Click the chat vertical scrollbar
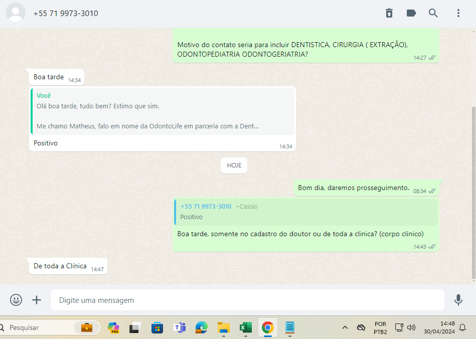Image resolution: width=476 pixels, height=339 pixels. [473, 191]
